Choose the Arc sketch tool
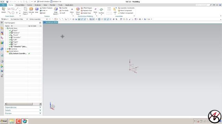222x124 pixels. tap(9, 13)
